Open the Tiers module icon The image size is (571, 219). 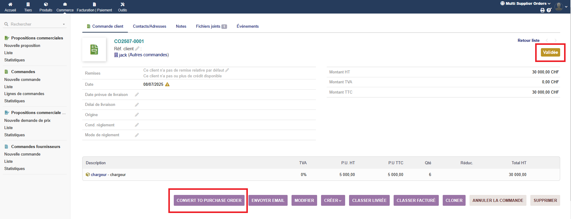[x=28, y=5]
